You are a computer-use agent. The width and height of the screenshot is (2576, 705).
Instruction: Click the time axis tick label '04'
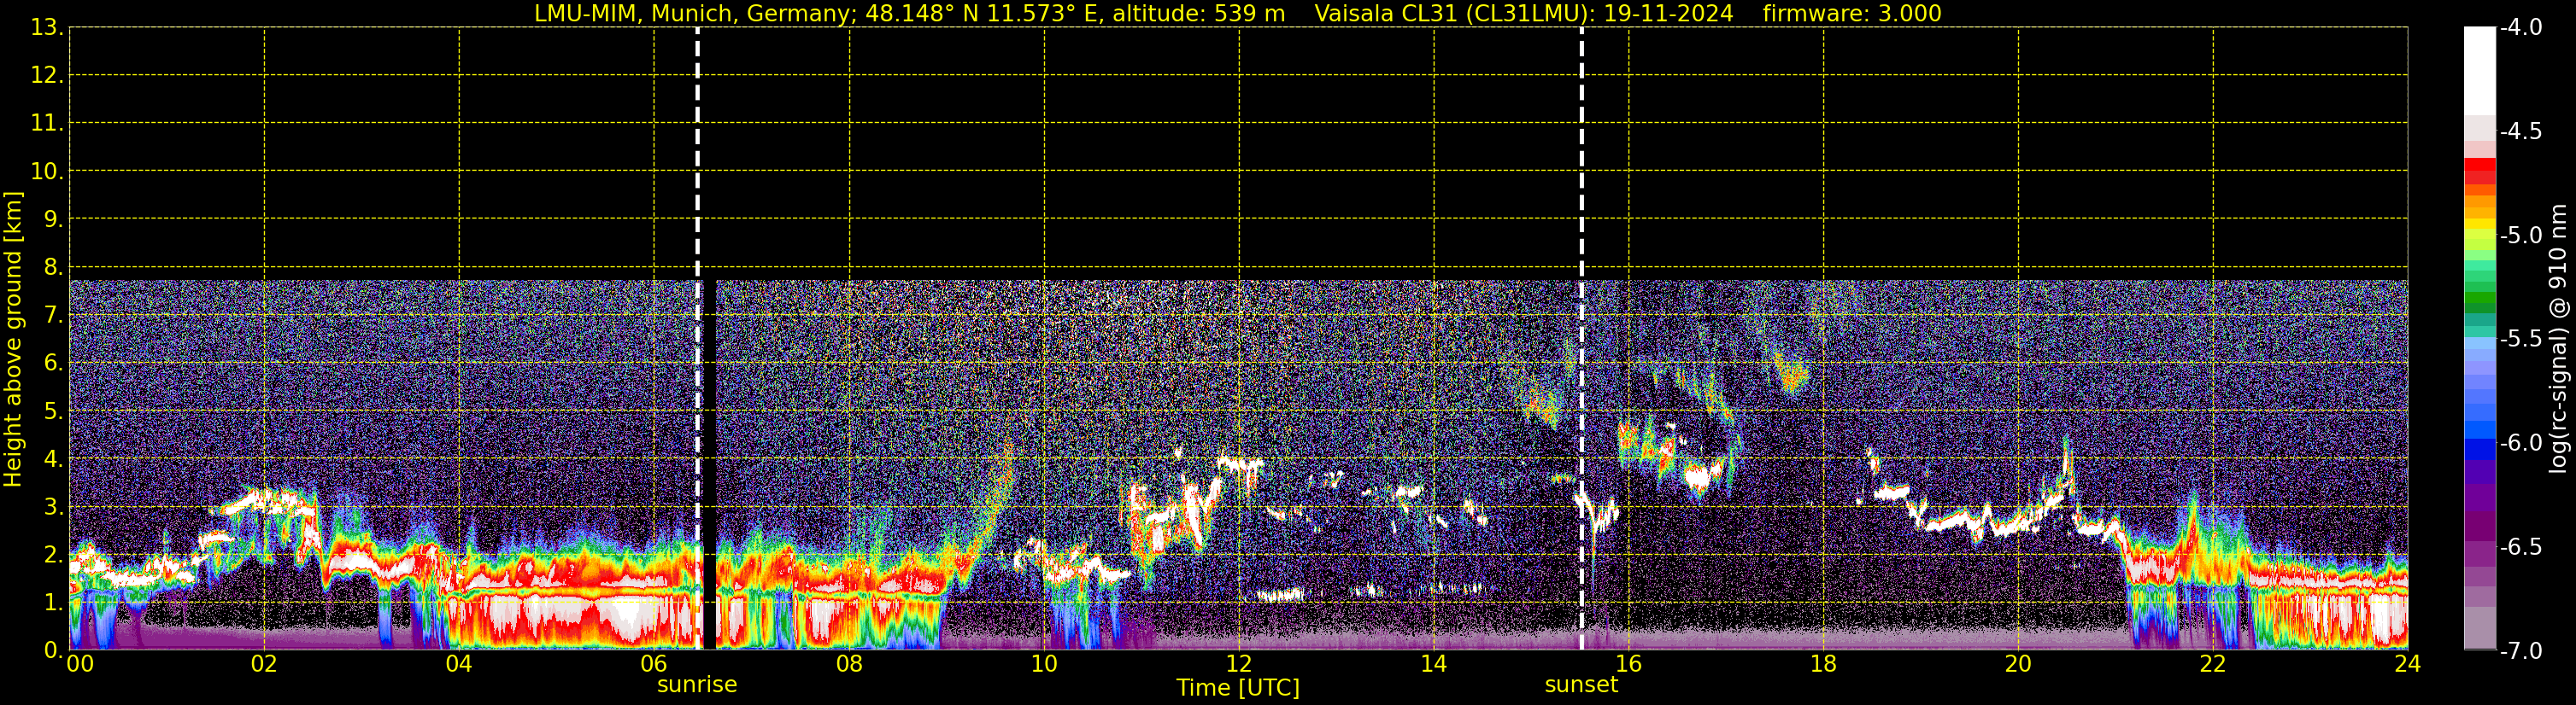click(x=459, y=665)
